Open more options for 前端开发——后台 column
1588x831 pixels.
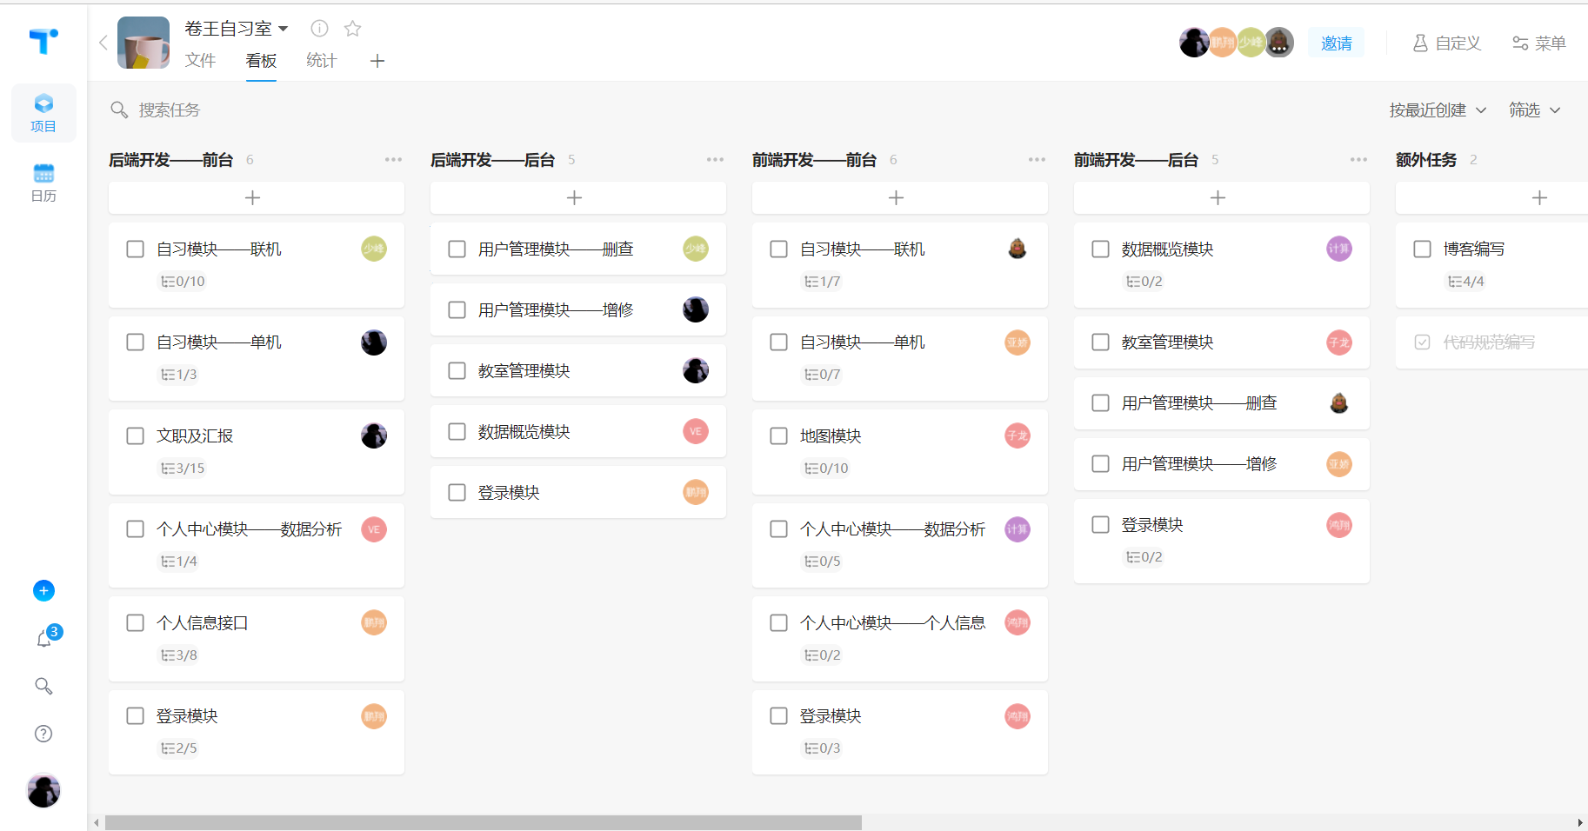coord(1359,160)
